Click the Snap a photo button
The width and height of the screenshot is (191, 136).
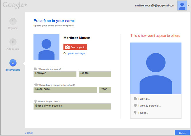(x=75, y=47)
